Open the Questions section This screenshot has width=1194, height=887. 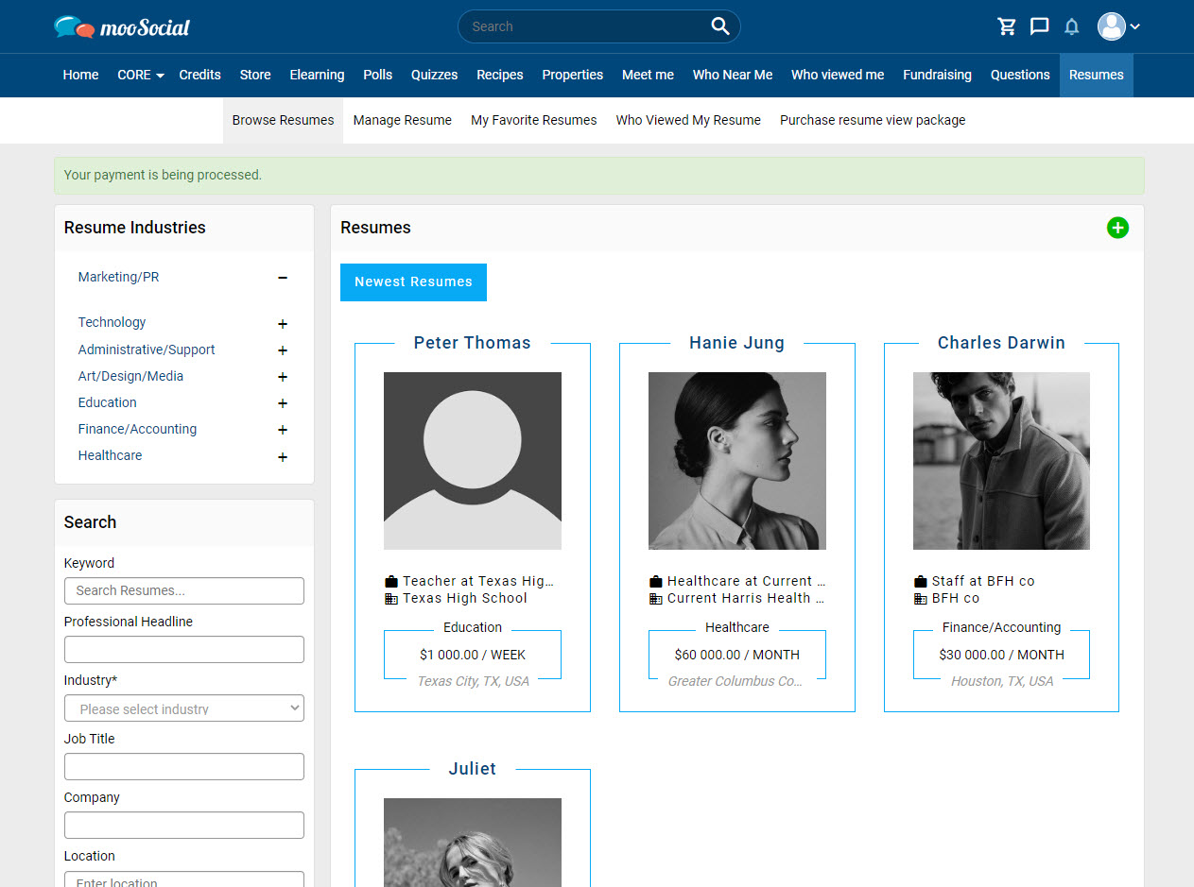[x=1020, y=75]
